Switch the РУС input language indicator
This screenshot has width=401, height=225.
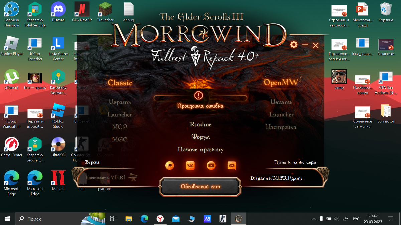[x=356, y=219]
